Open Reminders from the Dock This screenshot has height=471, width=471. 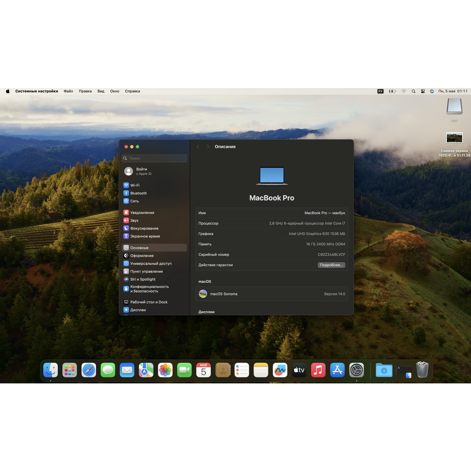242,370
